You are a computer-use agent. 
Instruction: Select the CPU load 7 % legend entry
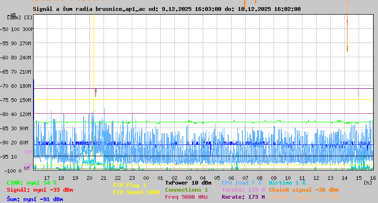pos(241,183)
